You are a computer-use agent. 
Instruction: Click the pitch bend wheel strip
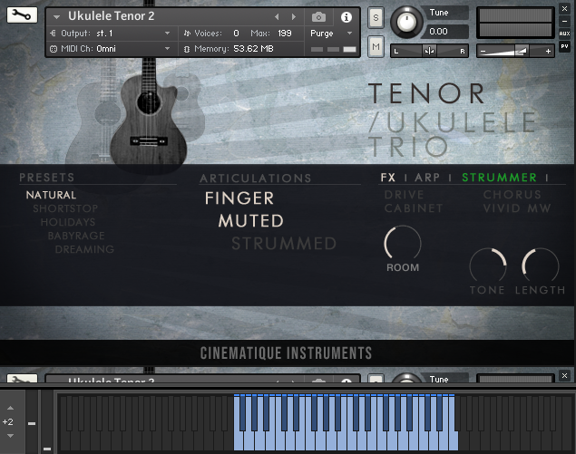[32, 421]
